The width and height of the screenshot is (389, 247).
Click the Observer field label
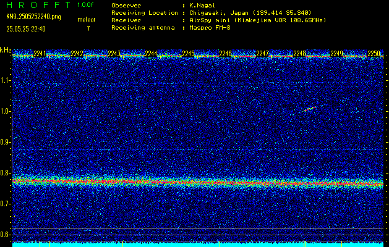pyautogui.click(x=126, y=6)
